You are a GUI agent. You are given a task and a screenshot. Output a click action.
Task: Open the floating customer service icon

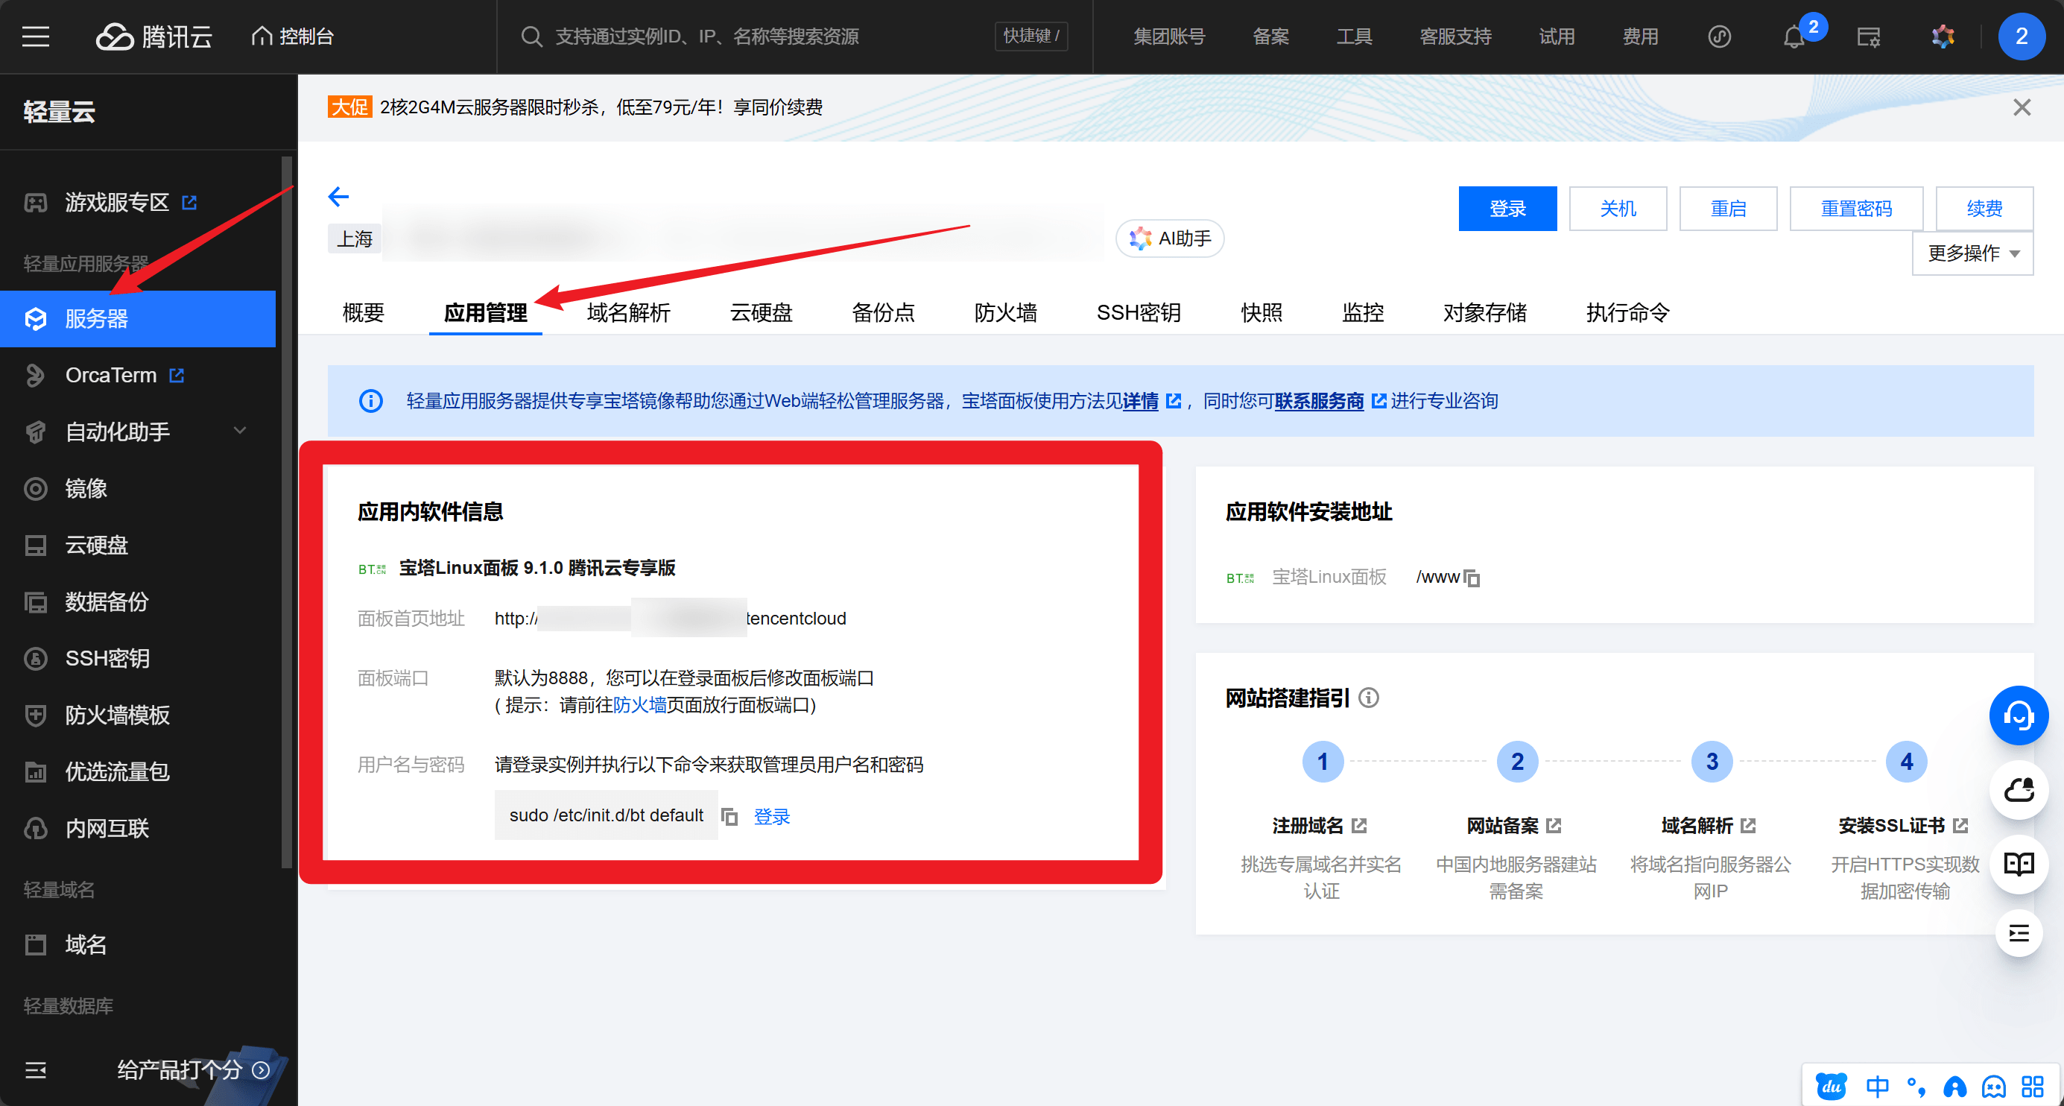point(2019,715)
